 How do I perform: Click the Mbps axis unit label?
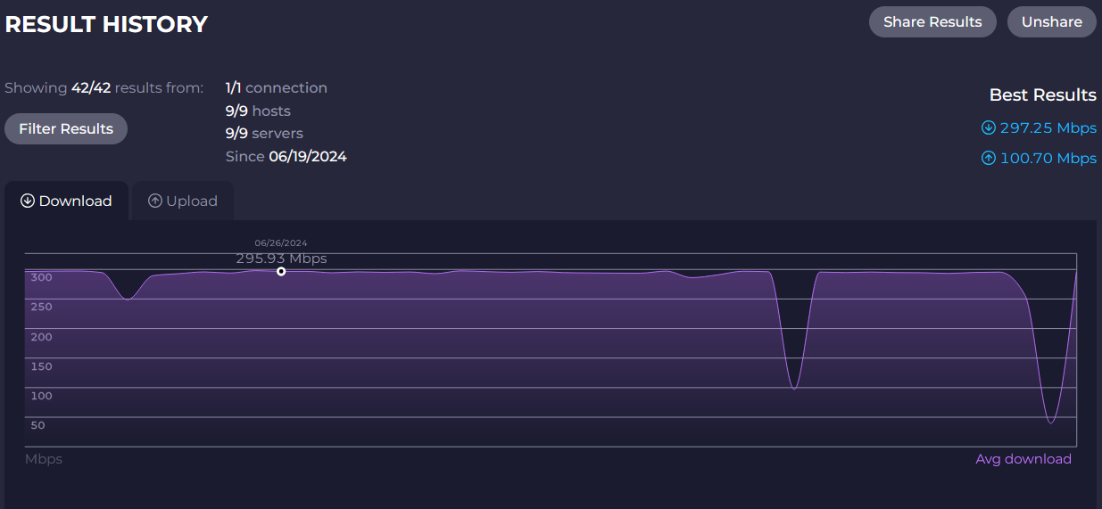[44, 459]
